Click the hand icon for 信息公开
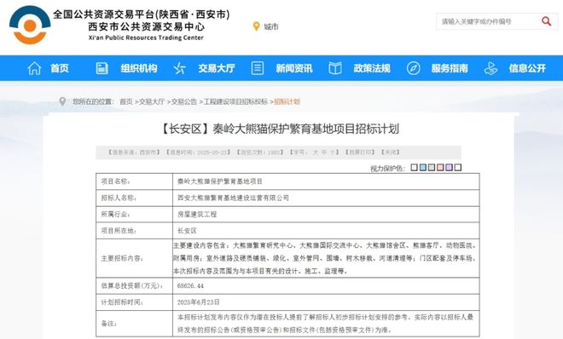This screenshot has width=563, height=339. (x=490, y=68)
